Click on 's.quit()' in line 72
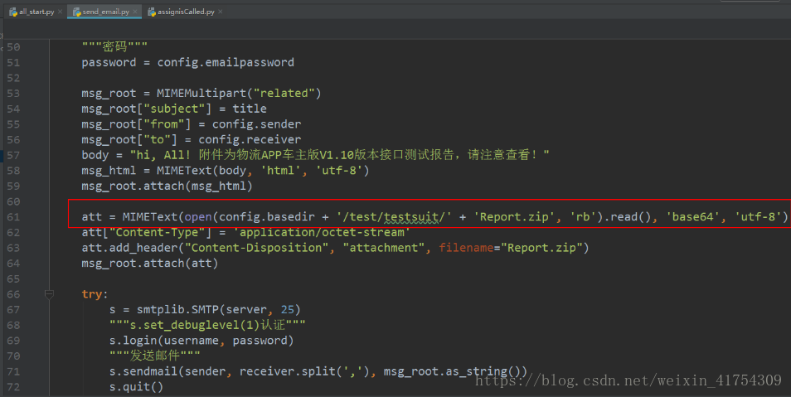 pos(136,387)
